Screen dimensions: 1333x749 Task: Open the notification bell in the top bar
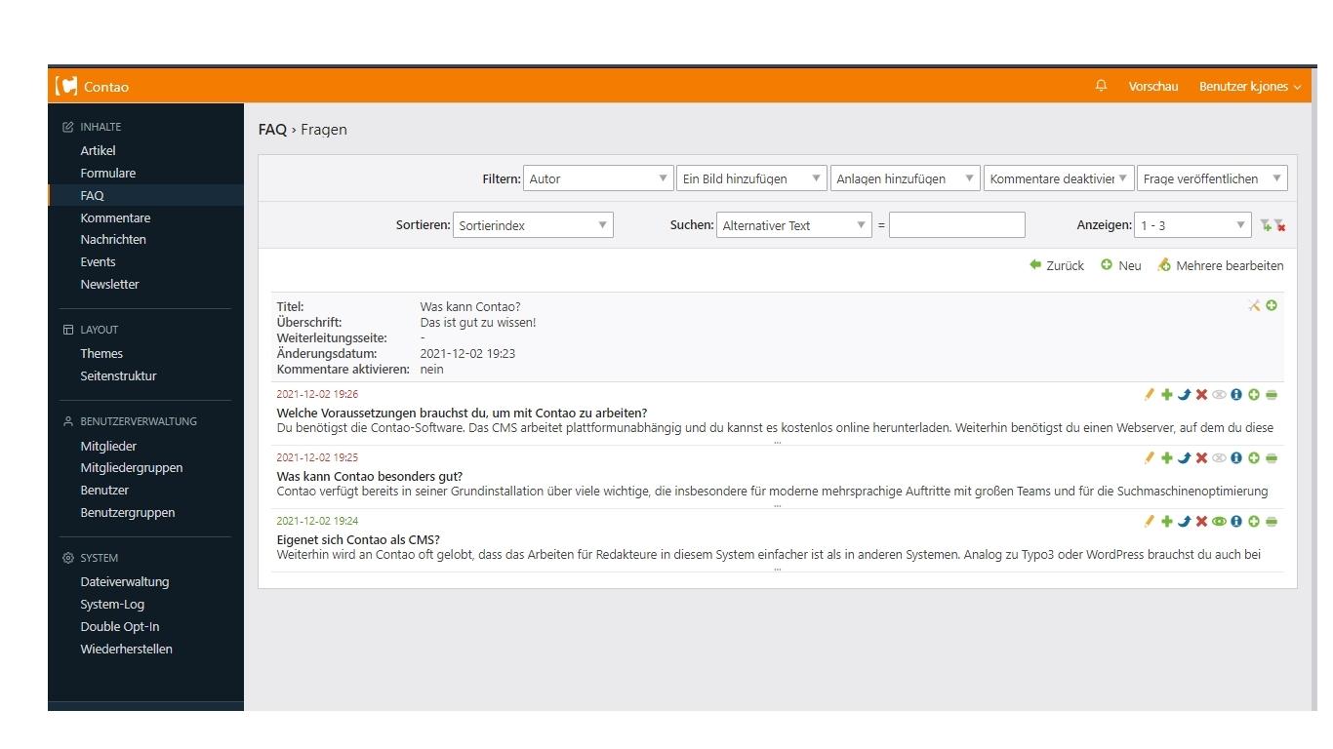1101,86
